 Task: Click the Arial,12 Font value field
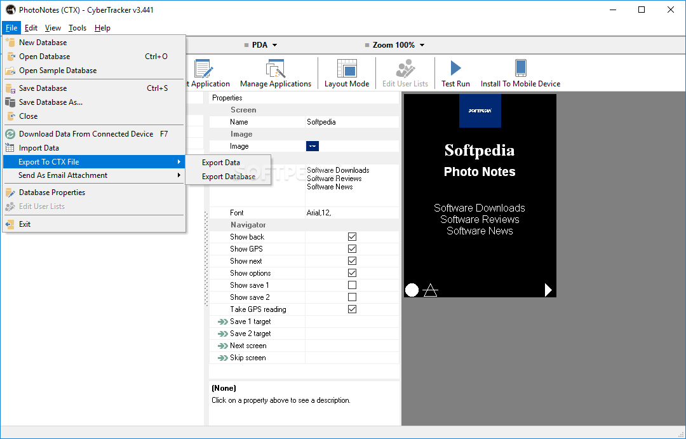[352, 213]
